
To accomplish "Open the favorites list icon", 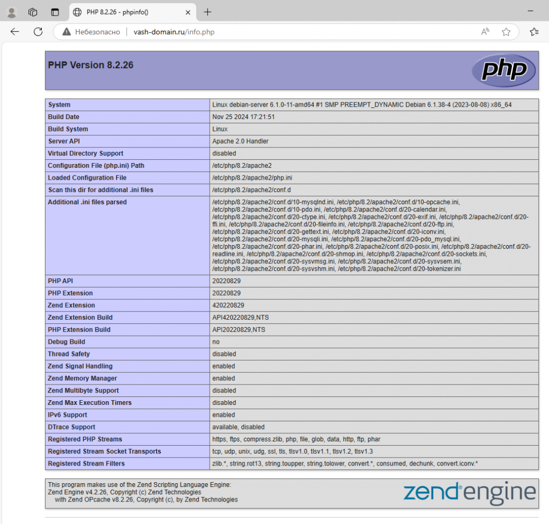I will pos(534,32).
